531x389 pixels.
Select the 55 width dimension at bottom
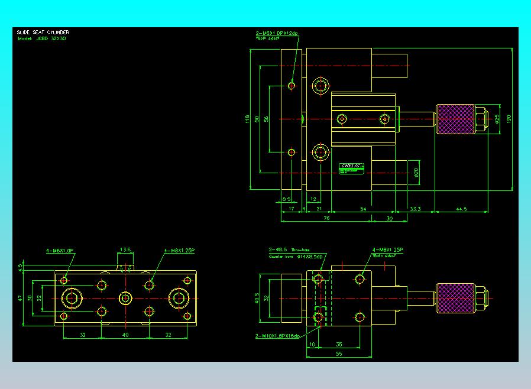tap(339, 354)
